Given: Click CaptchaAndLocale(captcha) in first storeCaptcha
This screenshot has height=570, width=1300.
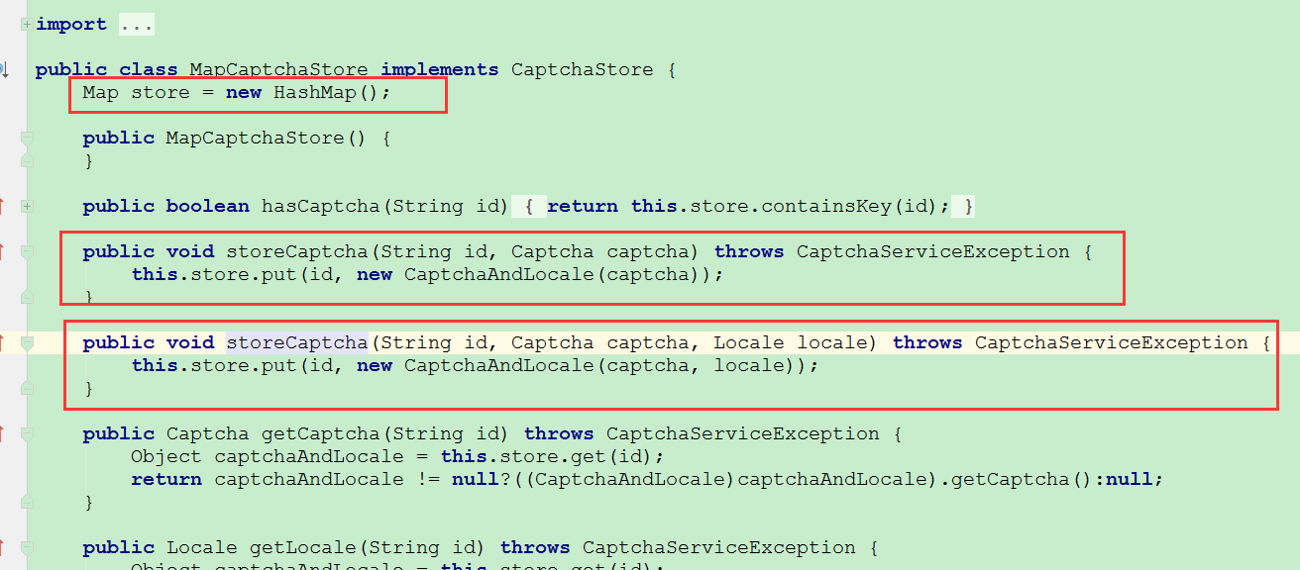Looking at the screenshot, I should (559, 274).
